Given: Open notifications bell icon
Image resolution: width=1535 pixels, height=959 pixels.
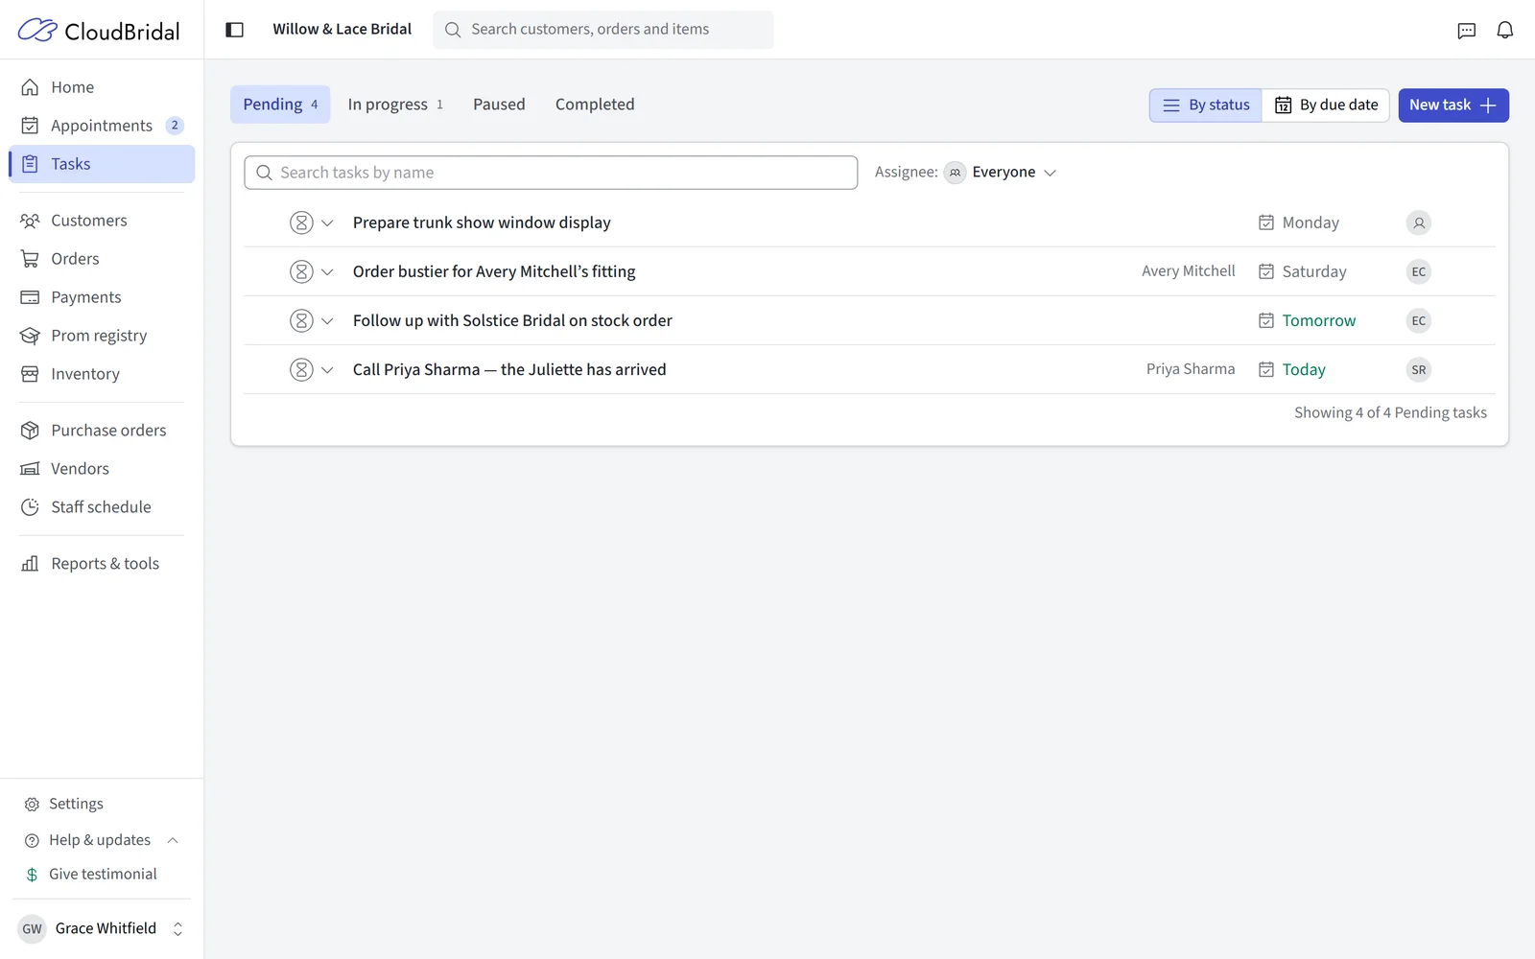Looking at the screenshot, I should point(1504,31).
